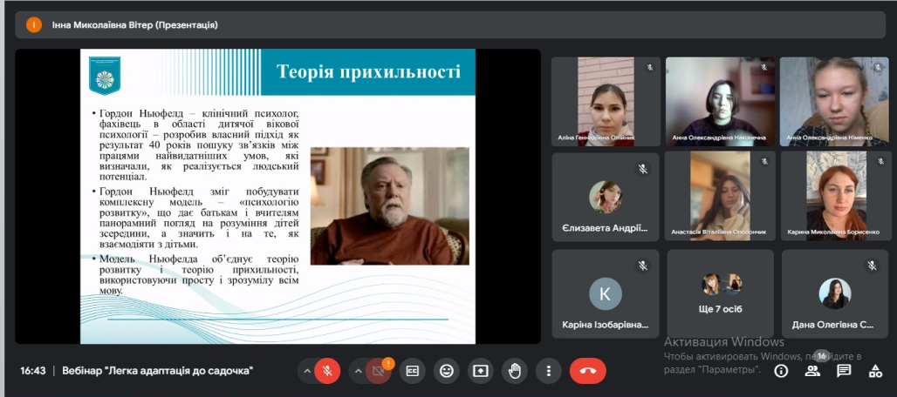897x397 pixels.
Task: Select Карина Миколаївна Борисенко video tile
Action: [836, 196]
